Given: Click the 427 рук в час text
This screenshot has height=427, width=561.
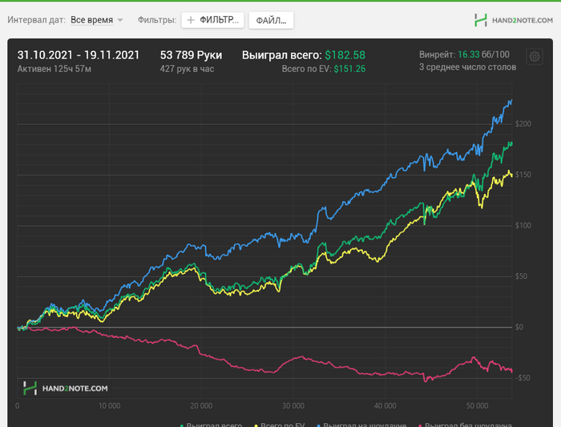Looking at the screenshot, I should [187, 69].
